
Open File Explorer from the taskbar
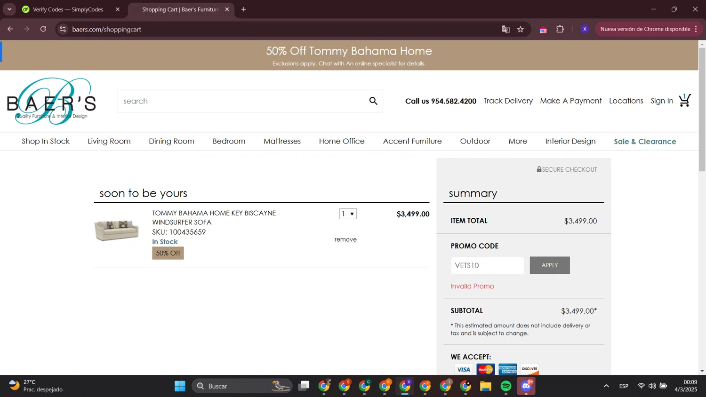[486, 386]
